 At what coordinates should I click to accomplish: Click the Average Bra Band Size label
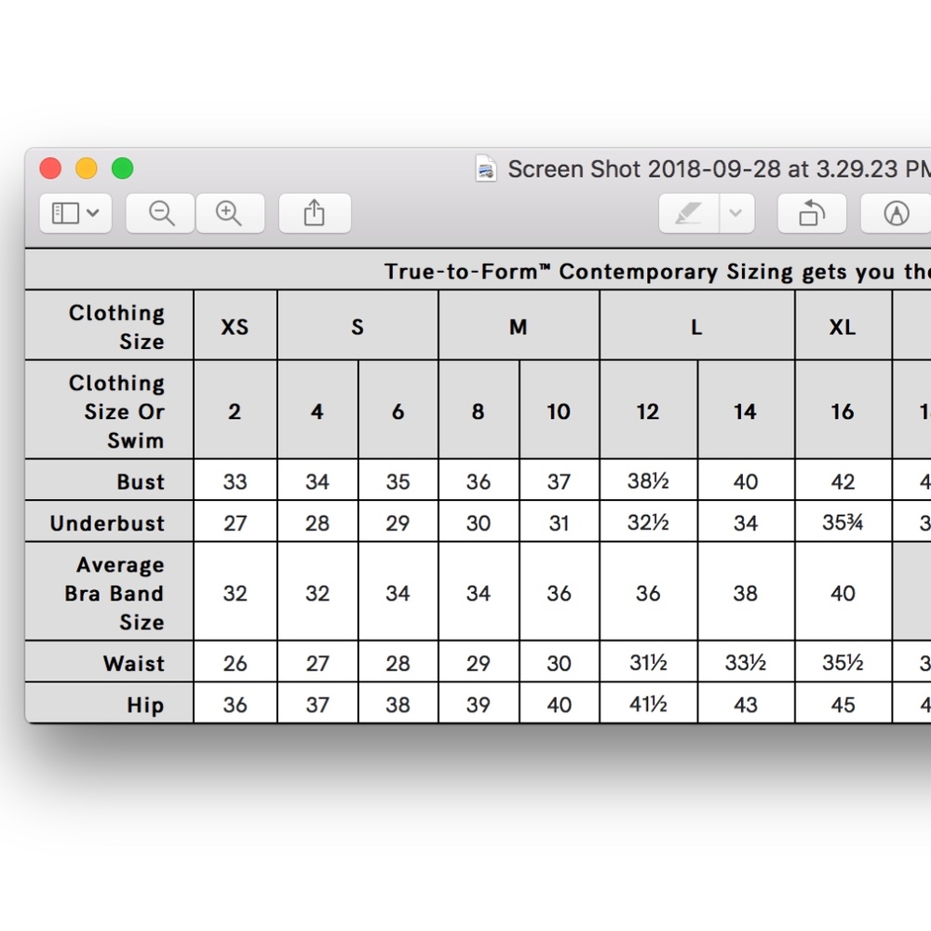tap(114, 592)
